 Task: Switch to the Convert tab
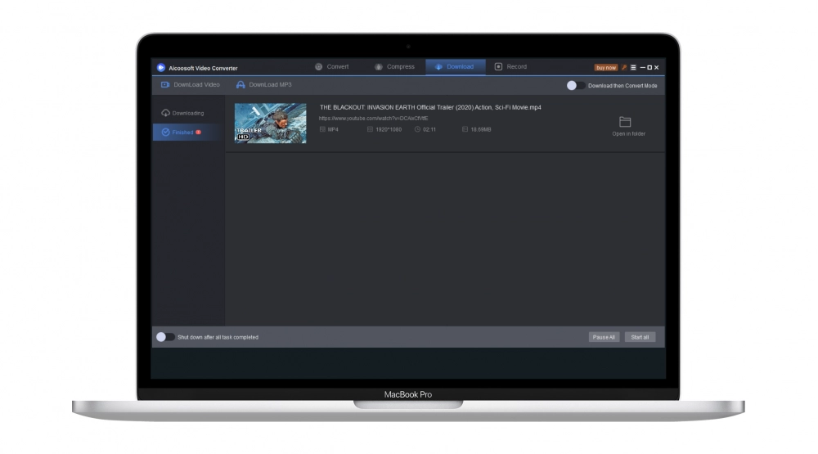(x=332, y=67)
